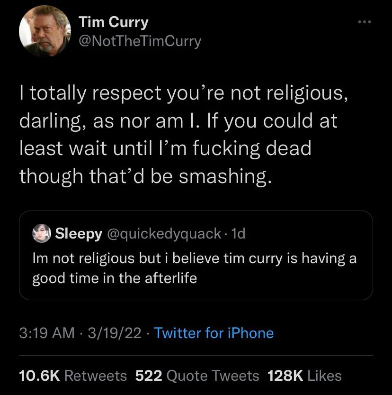Tap Tim Curry's profile picture

point(45,31)
